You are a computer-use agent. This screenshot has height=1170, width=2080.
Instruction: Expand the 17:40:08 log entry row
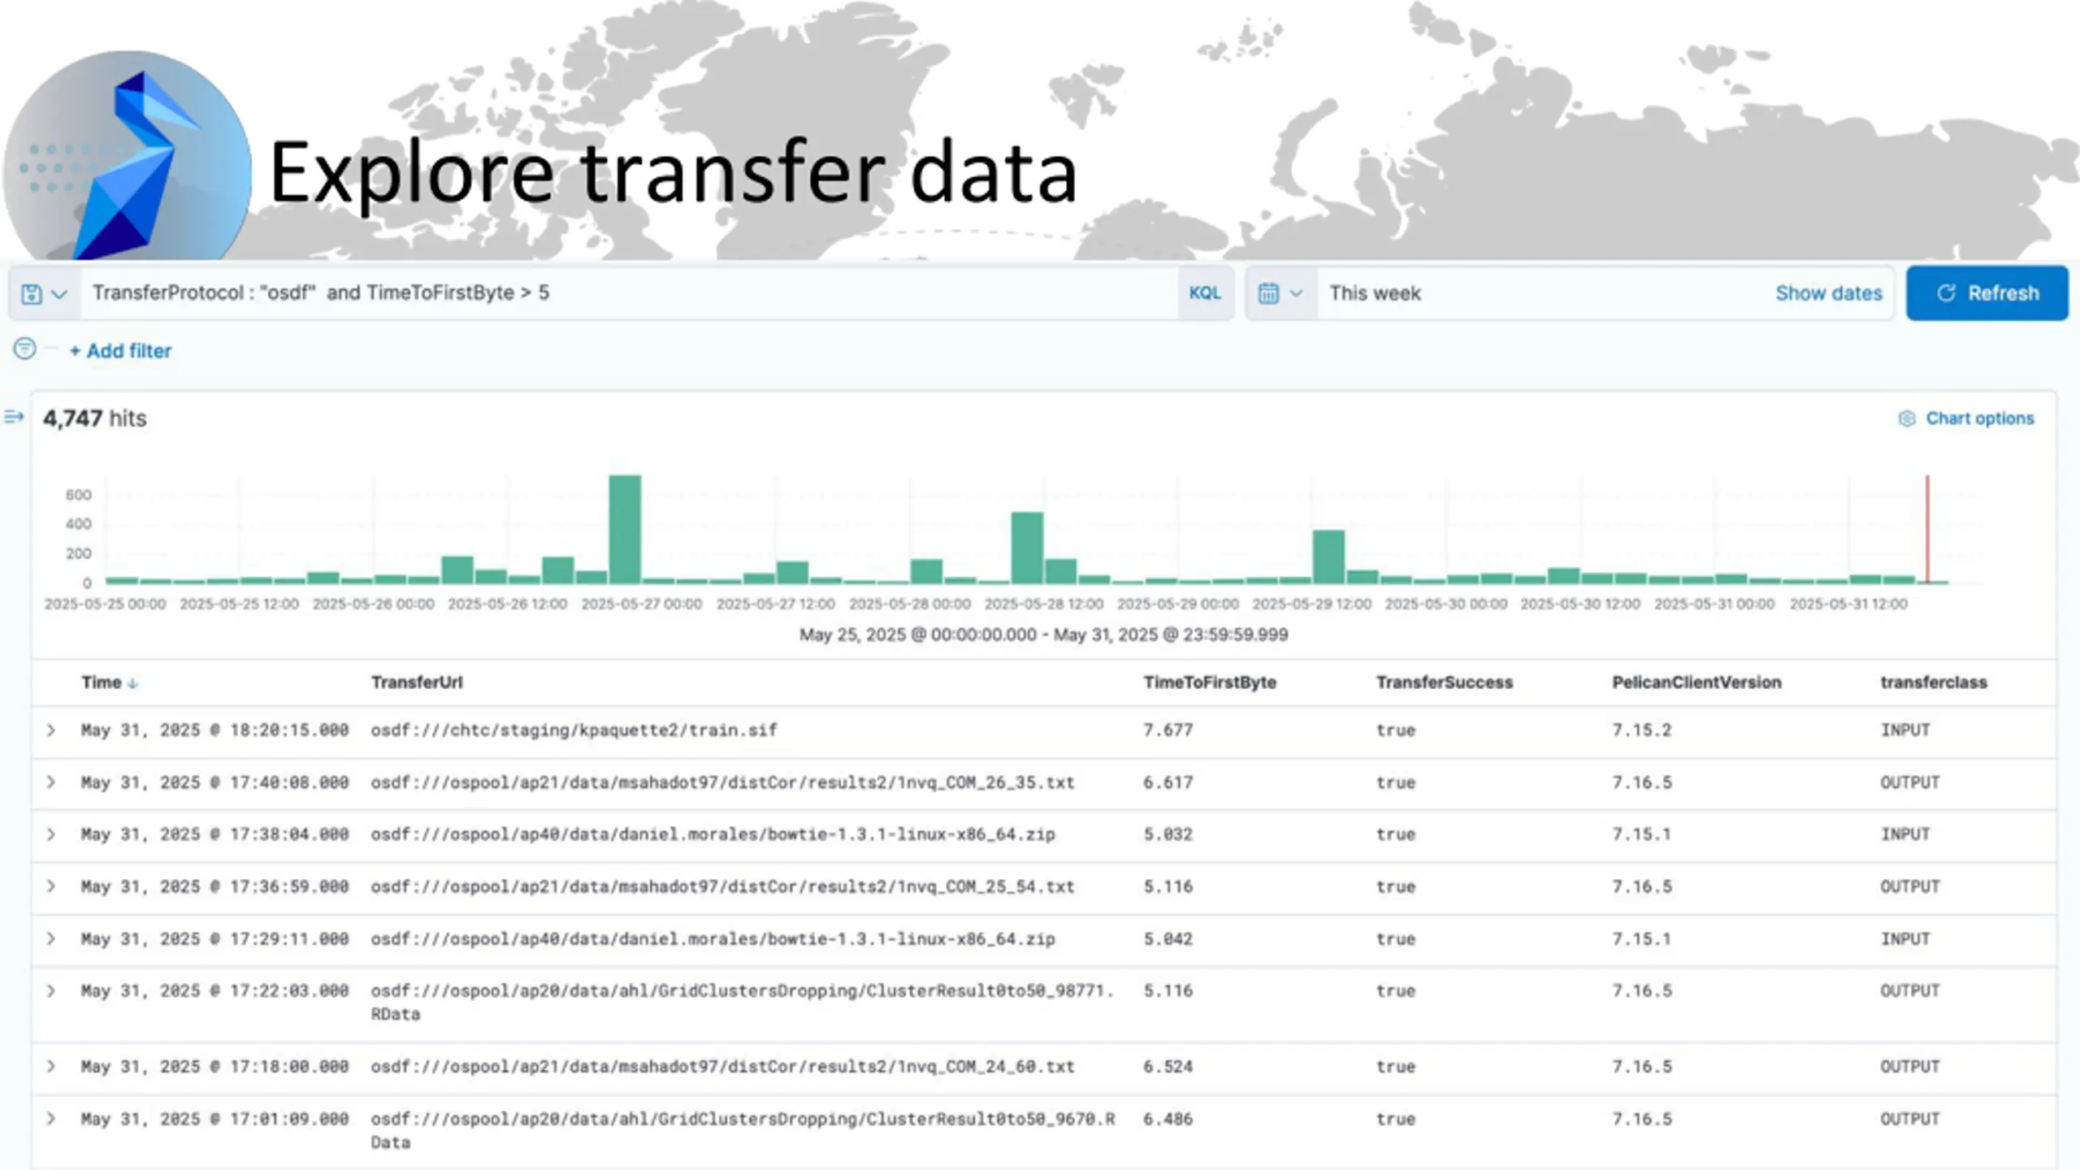click(x=51, y=782)
